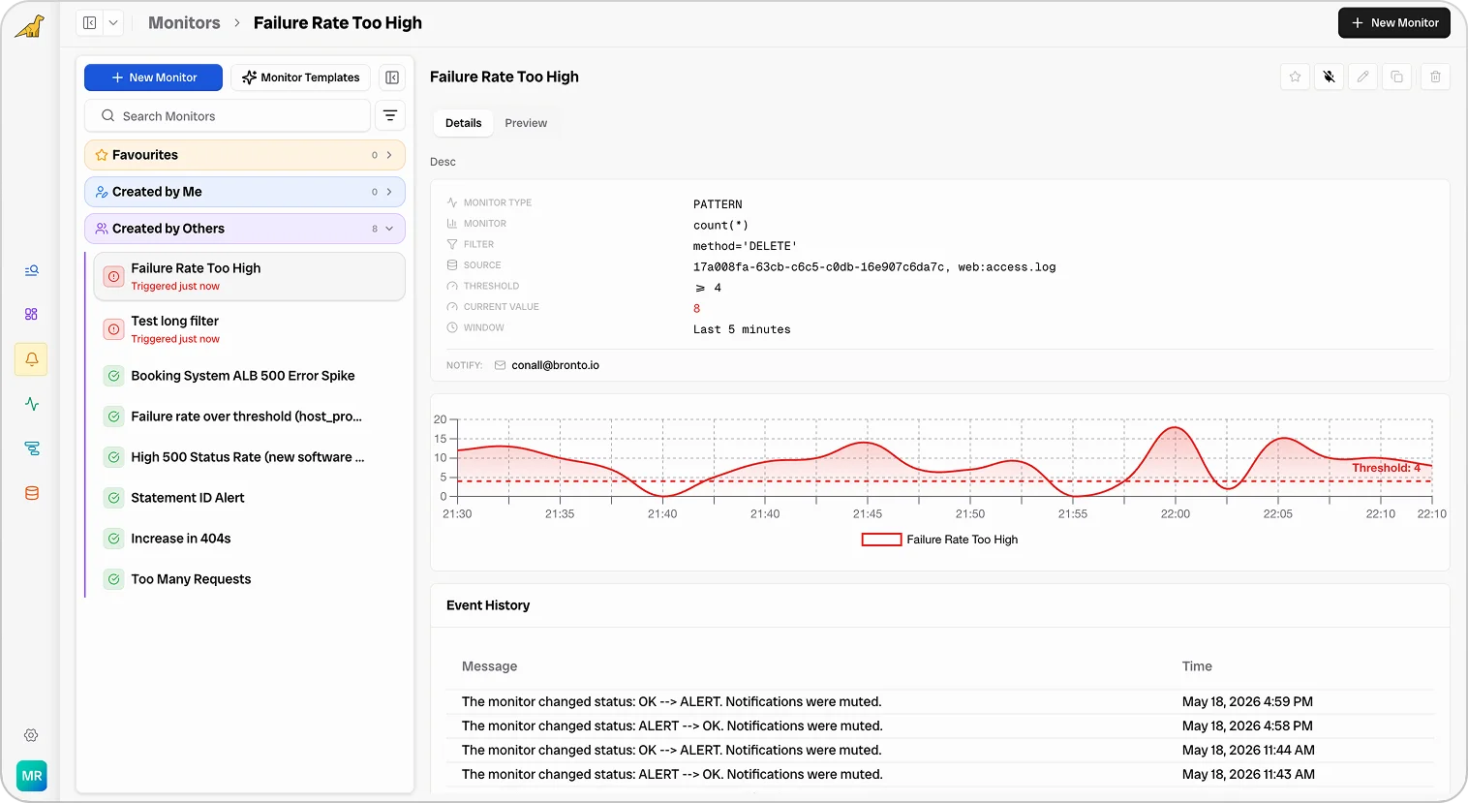The image size is (1468, 803).
Task: Toggle the top sidebar panel icon
Action: [x=89, y=22]
